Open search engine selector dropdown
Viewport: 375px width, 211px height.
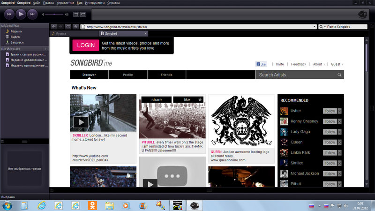322,27
